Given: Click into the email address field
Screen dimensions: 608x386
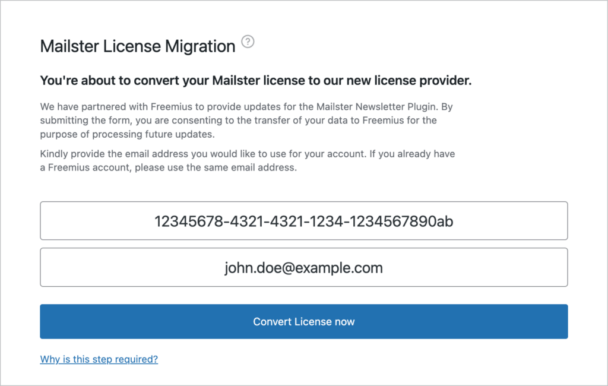Looking at the screenshot, I should (x=303, y=267).
